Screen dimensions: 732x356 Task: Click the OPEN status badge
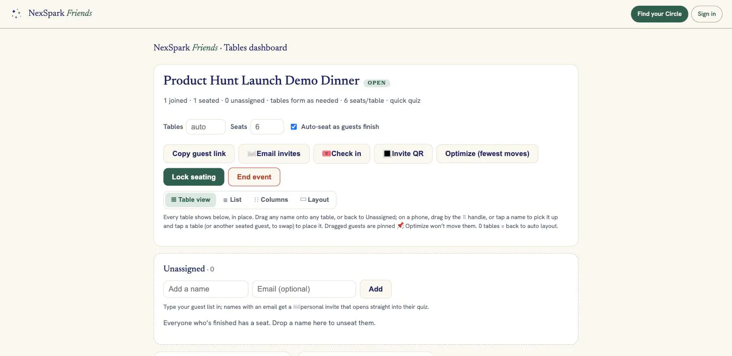pos(377,83)
